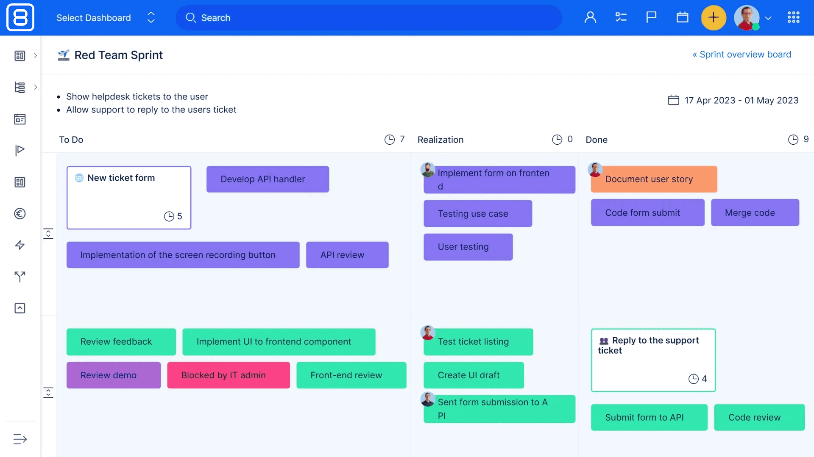
Task: Expand the dashboards sidebar item chevron
Action: tap(36, 55)
